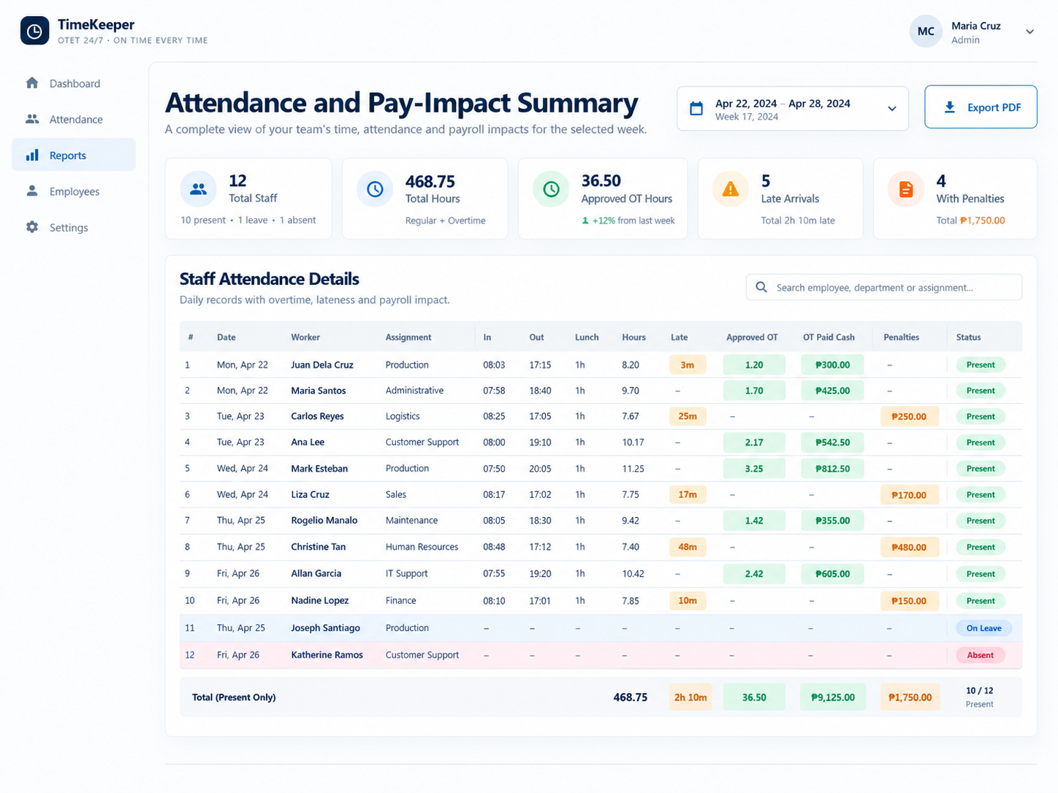Click the Penalties column header
The width and height of the screenshot is (1058, 793).
coord(902,337)
